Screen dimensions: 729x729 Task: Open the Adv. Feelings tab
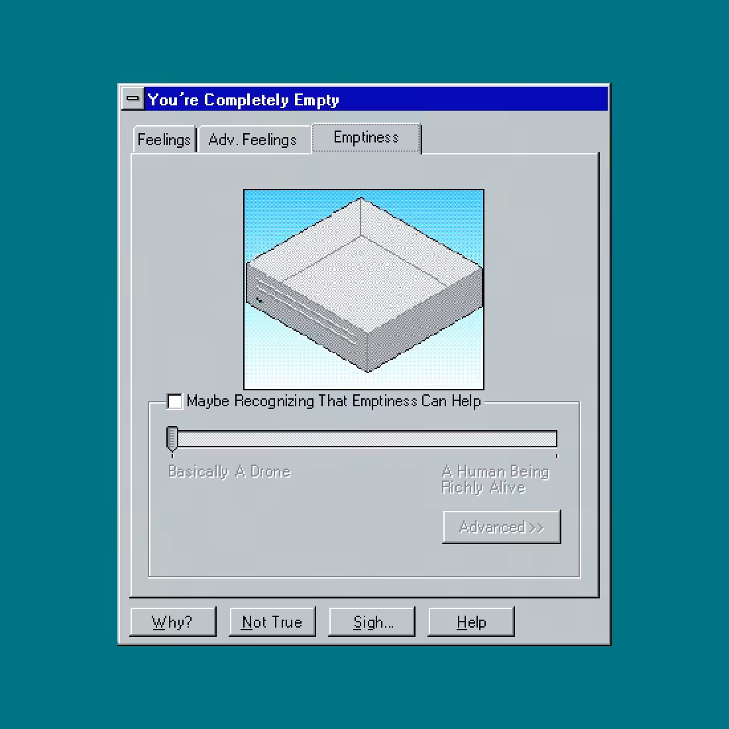(254, 139)
